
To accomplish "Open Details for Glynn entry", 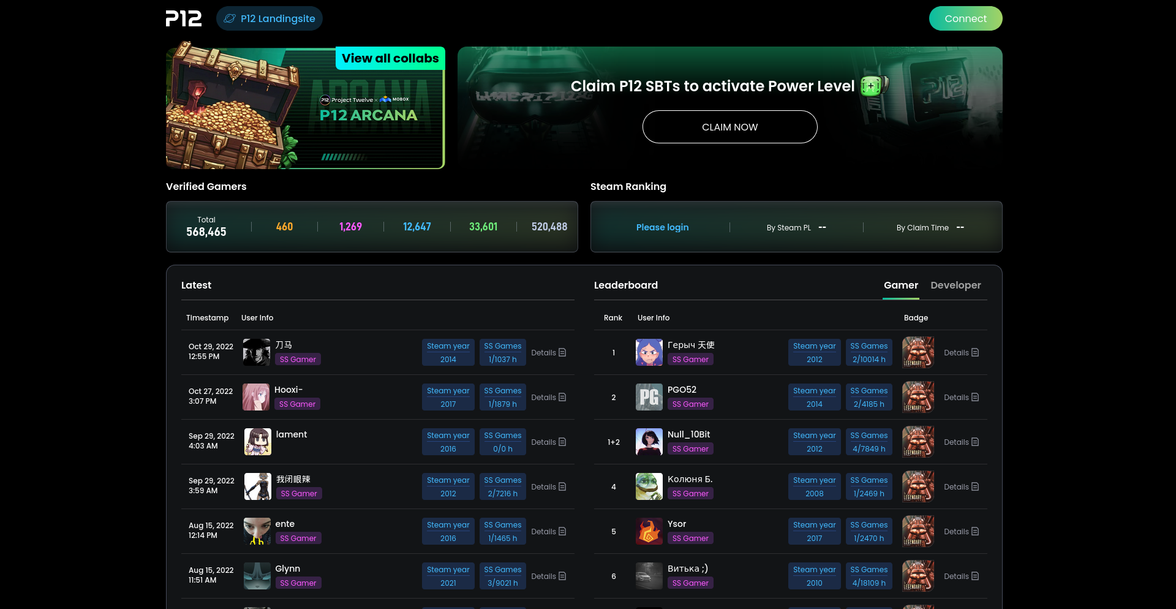I will pyautogui.click(x=549, y=576).
